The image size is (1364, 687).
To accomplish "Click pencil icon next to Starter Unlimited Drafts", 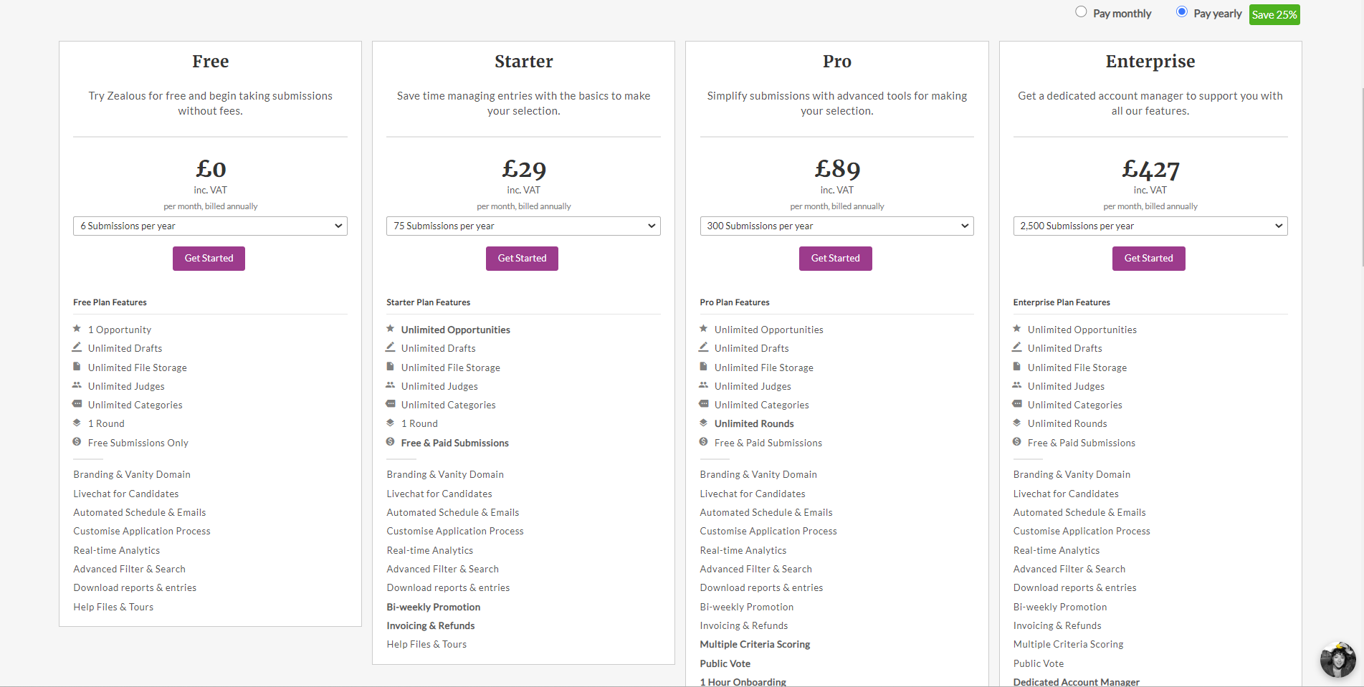I will (390, 347).
